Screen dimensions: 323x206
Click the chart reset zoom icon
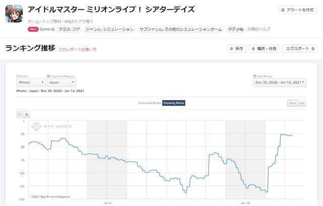click(20, 114)
